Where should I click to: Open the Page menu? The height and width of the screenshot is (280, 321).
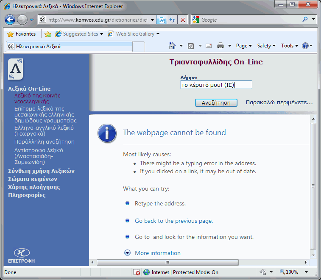[x=244, y=46]
